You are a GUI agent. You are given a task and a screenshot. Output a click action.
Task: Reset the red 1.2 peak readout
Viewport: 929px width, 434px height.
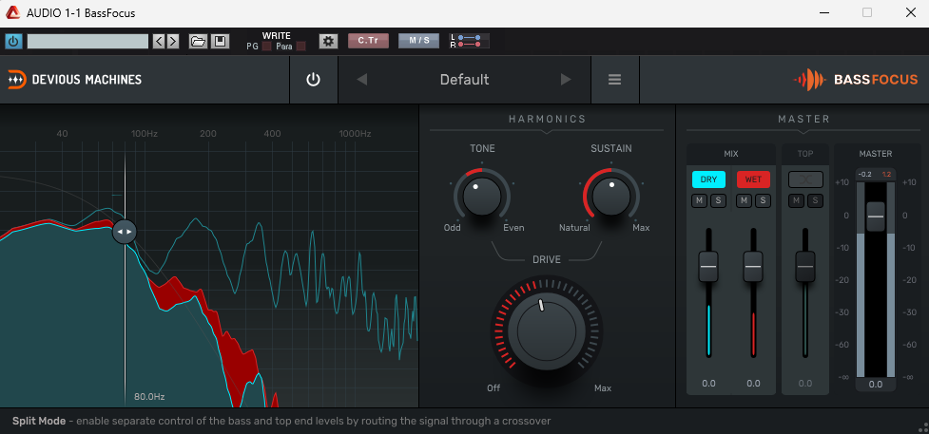point(886,174)
